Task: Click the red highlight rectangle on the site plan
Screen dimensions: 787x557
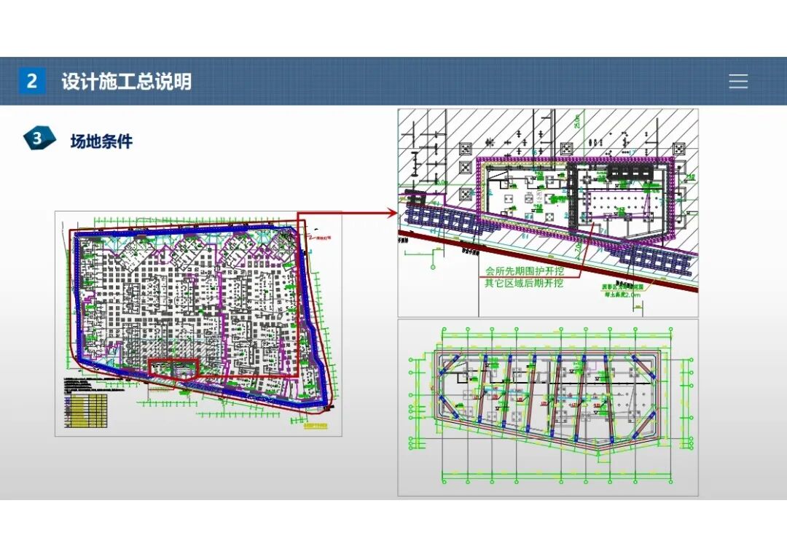Action: (173, 367)
